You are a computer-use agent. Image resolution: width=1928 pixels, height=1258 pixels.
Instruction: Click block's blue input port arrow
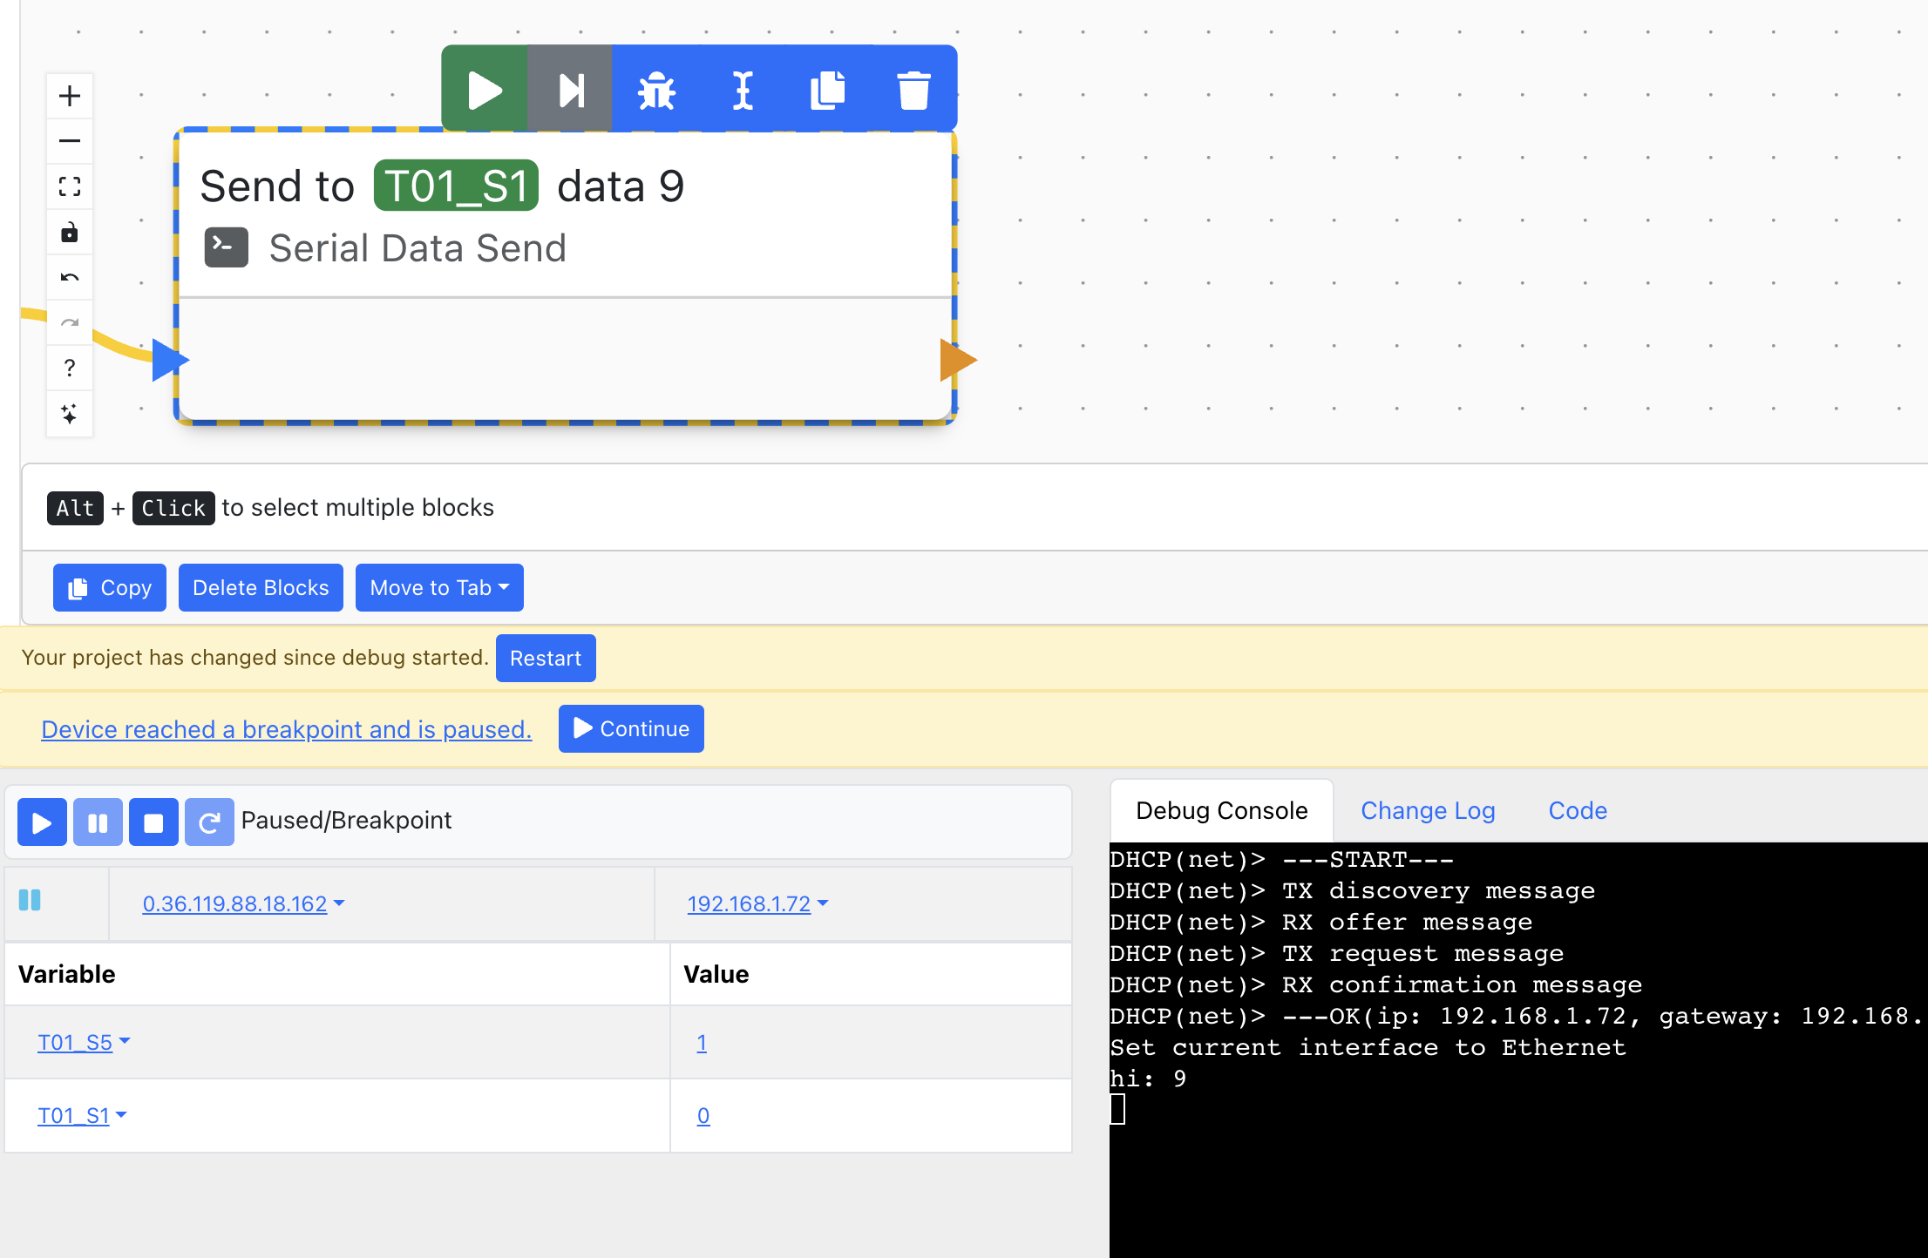pos(170,360)
